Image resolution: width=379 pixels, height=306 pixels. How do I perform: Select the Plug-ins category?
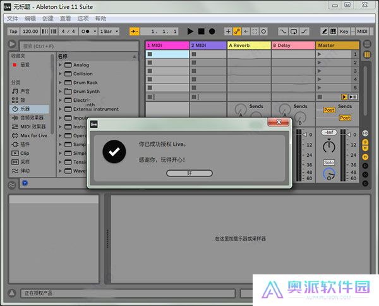coord(29,144)
